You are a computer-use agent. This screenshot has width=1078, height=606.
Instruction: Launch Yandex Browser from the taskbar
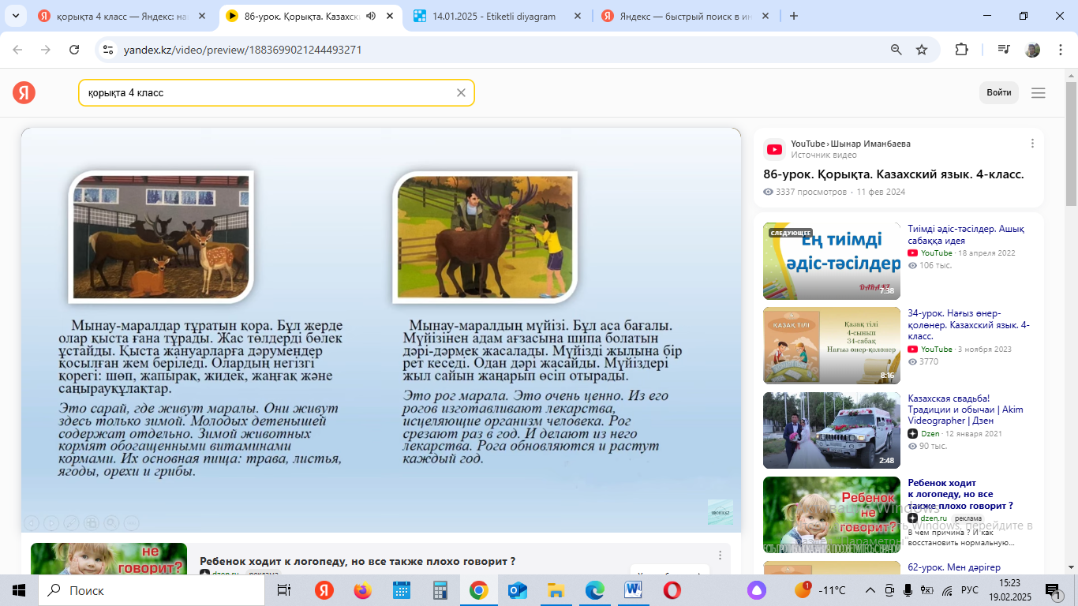(x=324, y=590)
